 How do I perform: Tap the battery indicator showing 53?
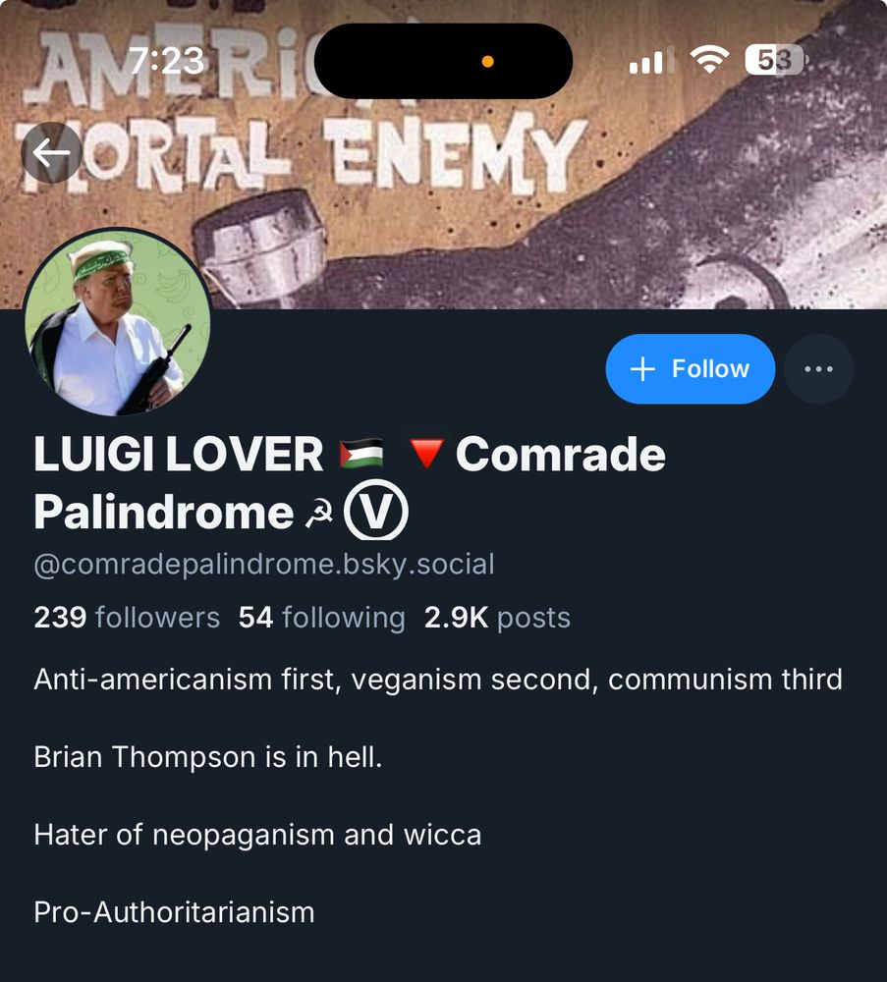pos(775,60)
